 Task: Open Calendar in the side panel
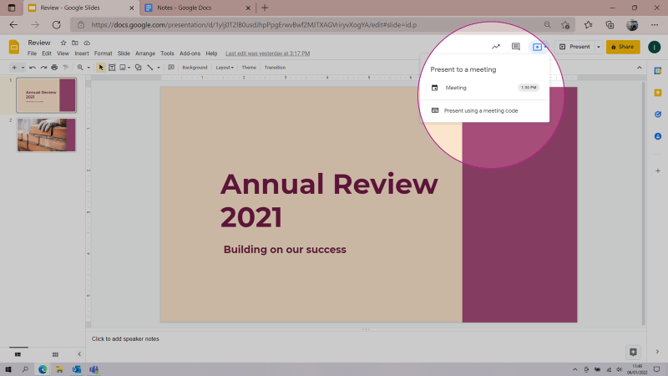(658, 71)
